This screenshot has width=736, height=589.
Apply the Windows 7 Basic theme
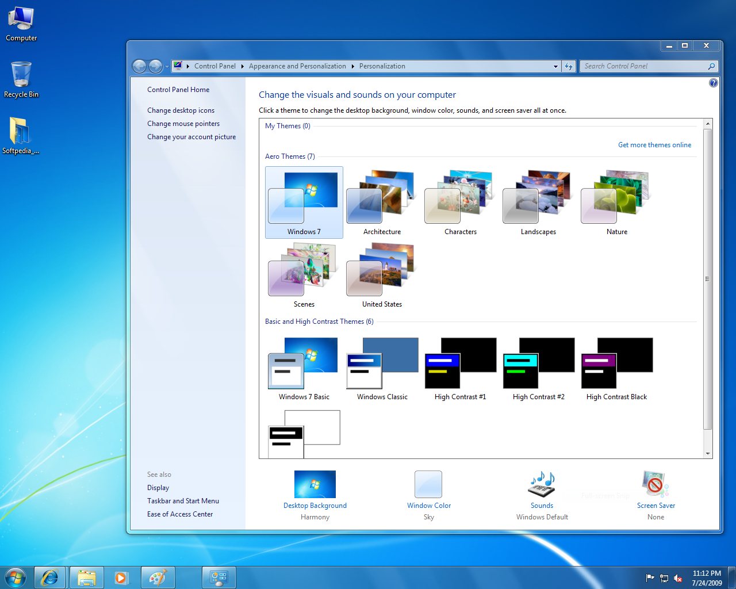304,368
